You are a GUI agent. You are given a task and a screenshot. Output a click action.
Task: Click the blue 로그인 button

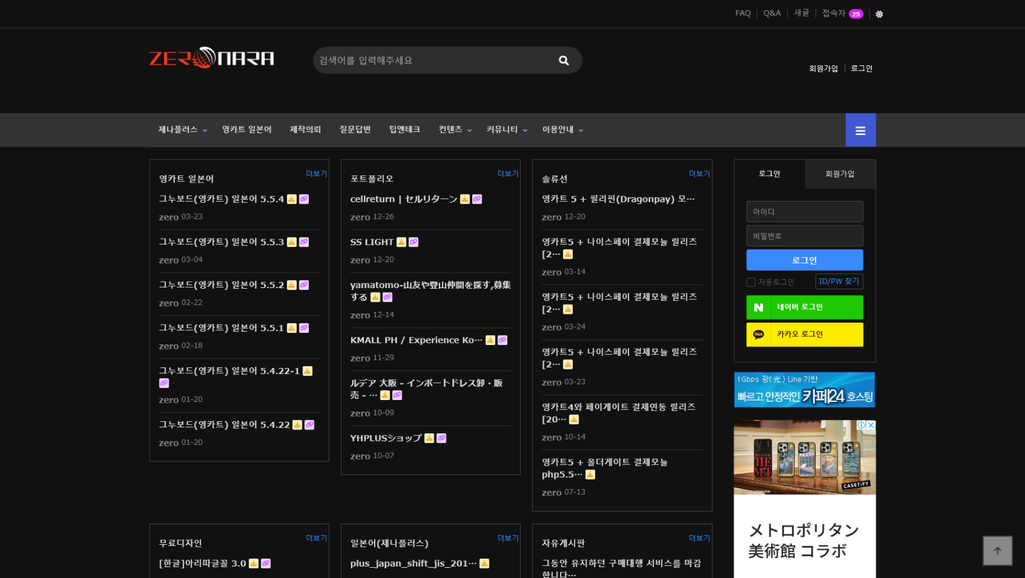point(804,261)
